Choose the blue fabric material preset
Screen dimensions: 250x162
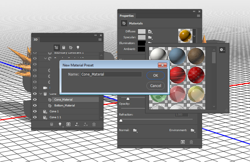[177, 56]
